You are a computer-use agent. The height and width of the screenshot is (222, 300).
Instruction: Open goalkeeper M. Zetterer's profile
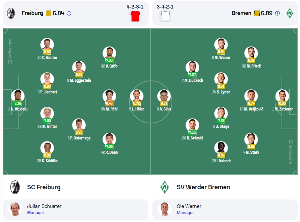click(282, 96)
